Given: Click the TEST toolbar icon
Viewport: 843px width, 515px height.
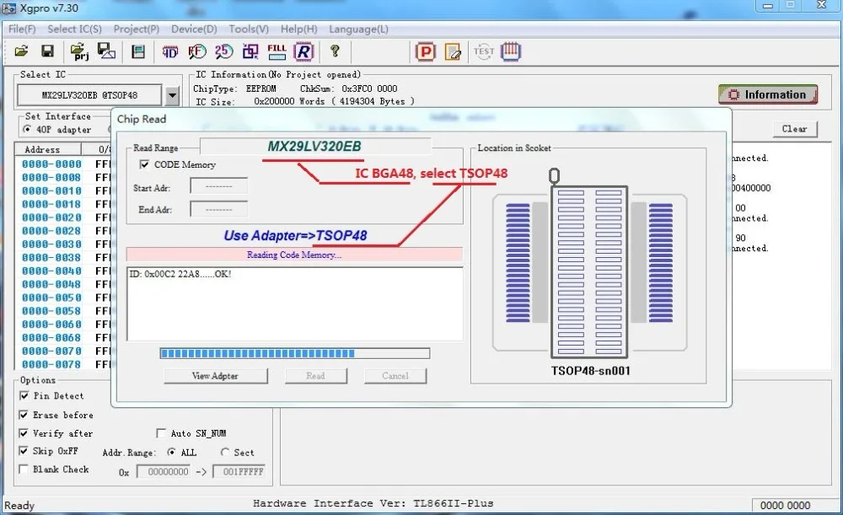Looking at the screenshot, I should tap(484, 51).
